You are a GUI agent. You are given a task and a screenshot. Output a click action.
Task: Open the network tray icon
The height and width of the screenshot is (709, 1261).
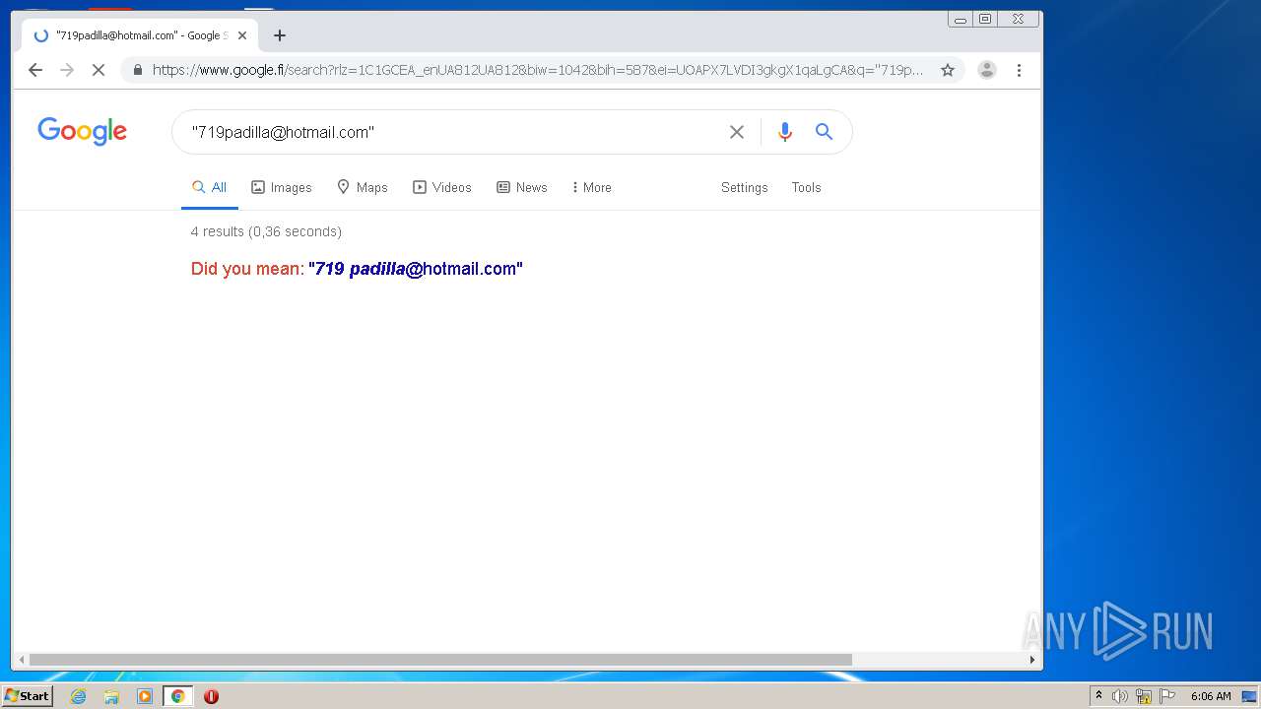click(1144, 696)
